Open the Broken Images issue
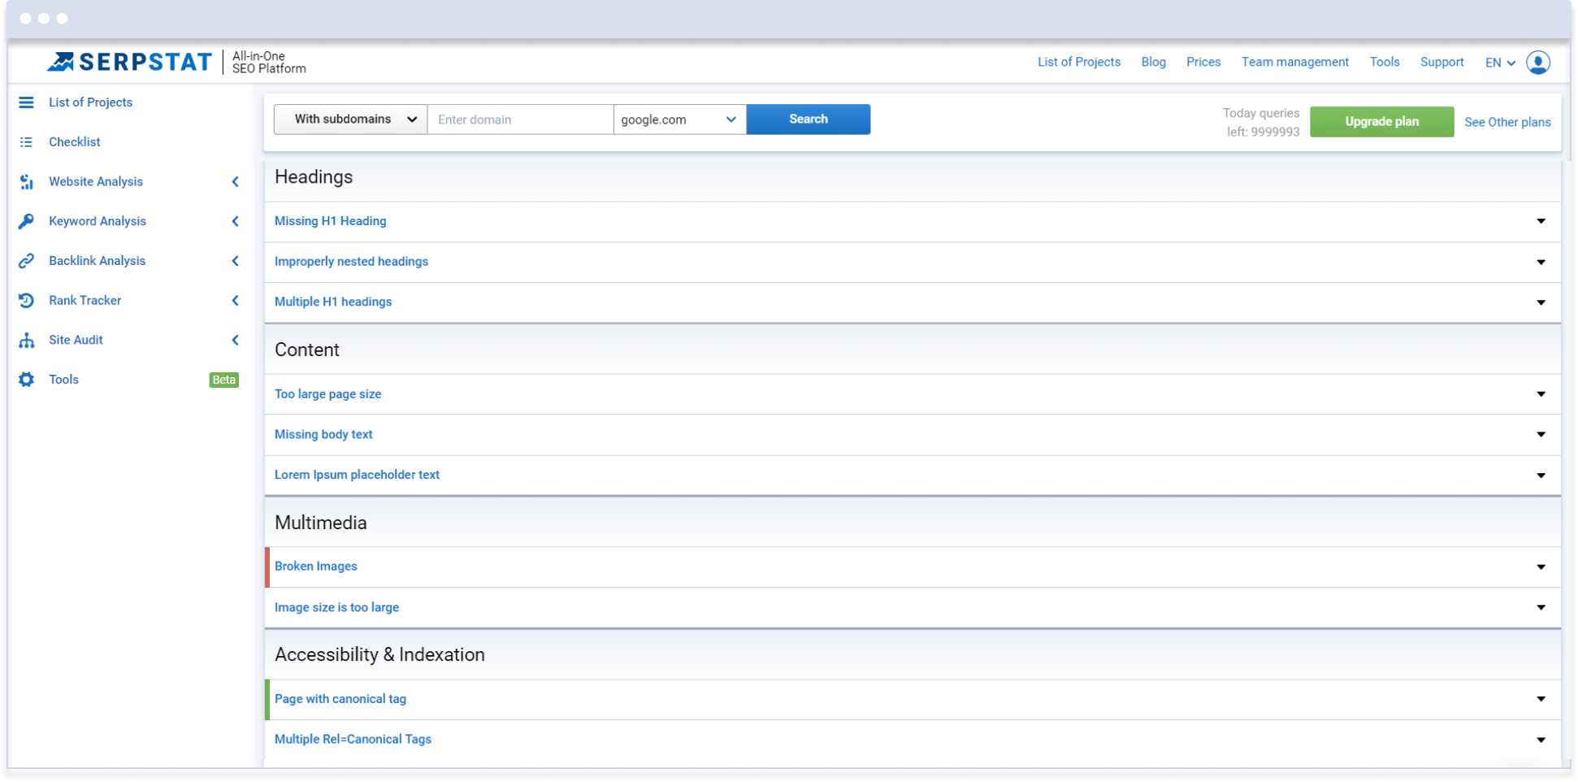The image size is (1578, 782). [315, 567]
